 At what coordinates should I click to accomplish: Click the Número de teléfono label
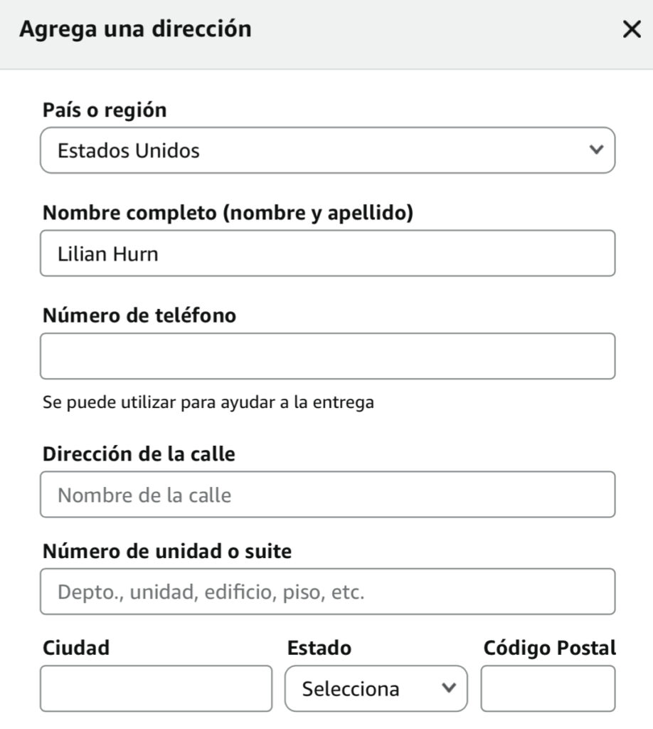point(139,315)
